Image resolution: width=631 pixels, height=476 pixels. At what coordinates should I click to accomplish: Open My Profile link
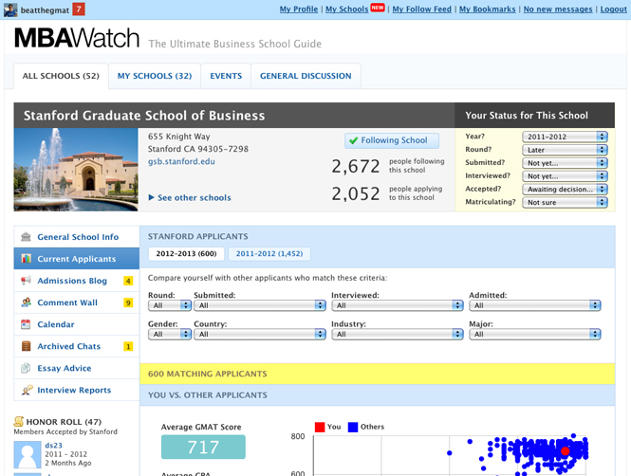click(x=299, y=9)
